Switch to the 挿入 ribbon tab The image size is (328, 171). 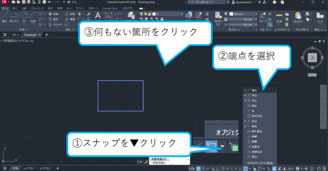point(15,8)
